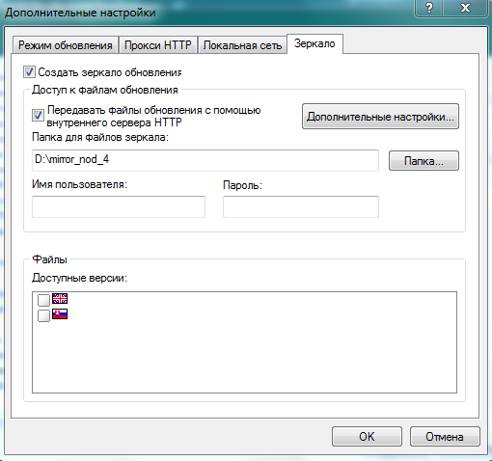Check the box next to the UK flag
This screenshot has height=461, width=492.
coord(43,300)
